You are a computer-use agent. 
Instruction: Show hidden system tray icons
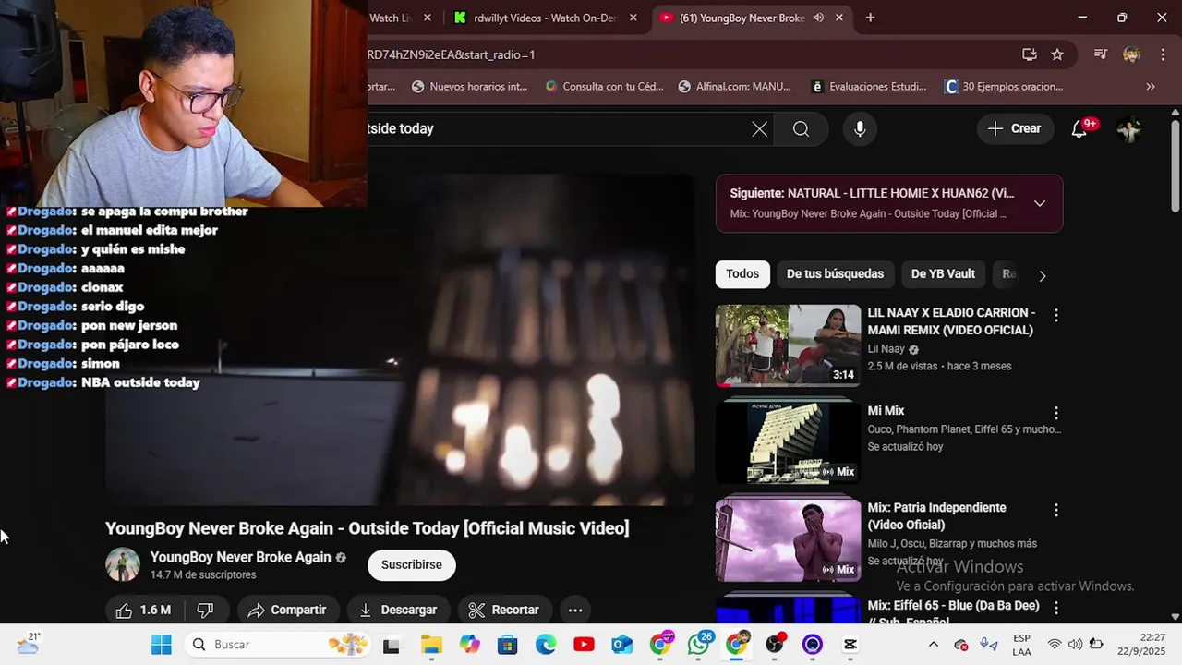click(x=933, y=645)
